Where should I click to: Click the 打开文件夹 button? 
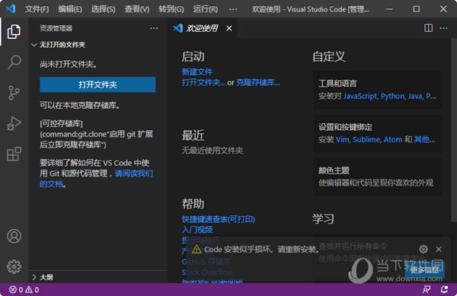(97, 84)
